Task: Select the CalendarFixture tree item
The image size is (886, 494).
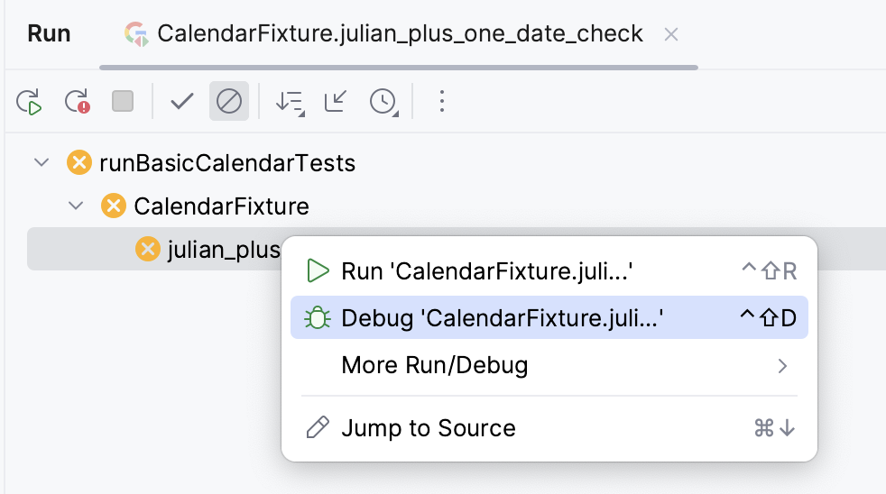Action: (221, 206)
